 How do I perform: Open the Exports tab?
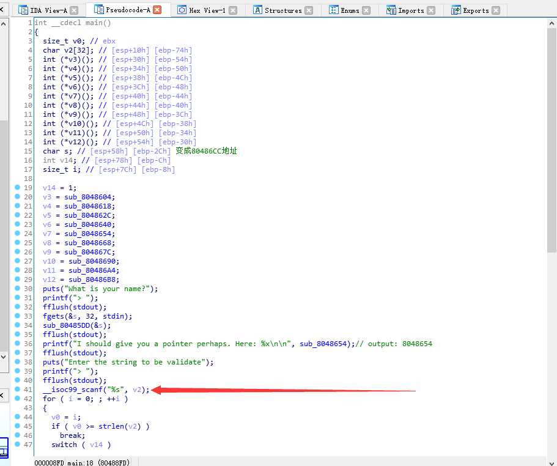[476, 10]
